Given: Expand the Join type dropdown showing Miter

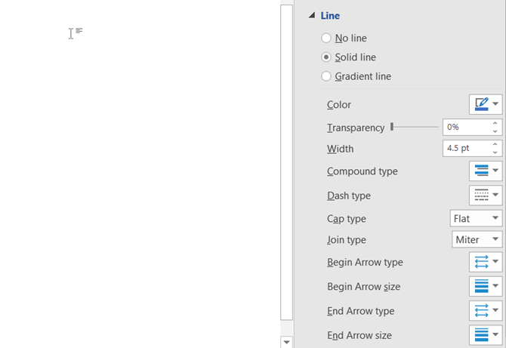Looking at the screenshot, I should [477, 240].
